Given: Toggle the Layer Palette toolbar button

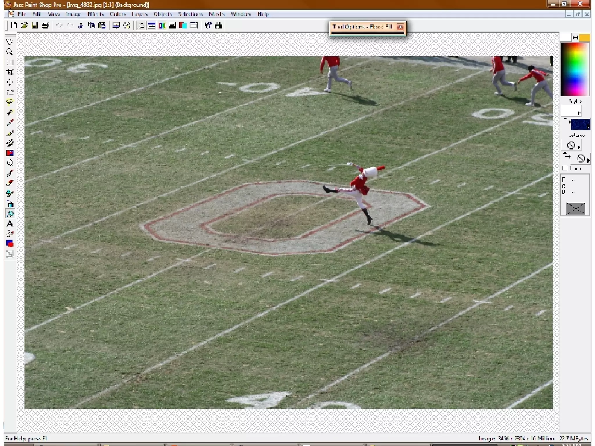Looking at the screenshot, I should 183,26.
